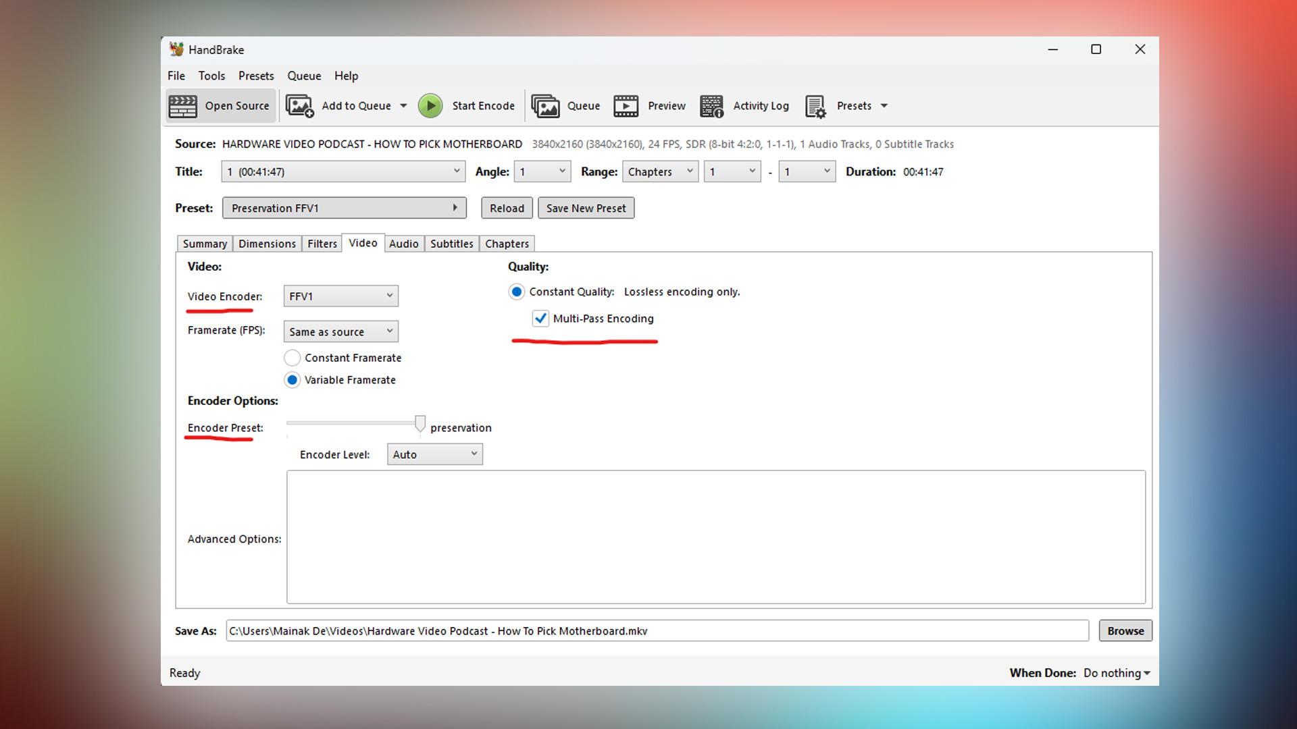The height and width of the screenshot is (729, 1297).
Task: Click the Save New Preset button
Action: pyautogui.click(x=586, y=208)
